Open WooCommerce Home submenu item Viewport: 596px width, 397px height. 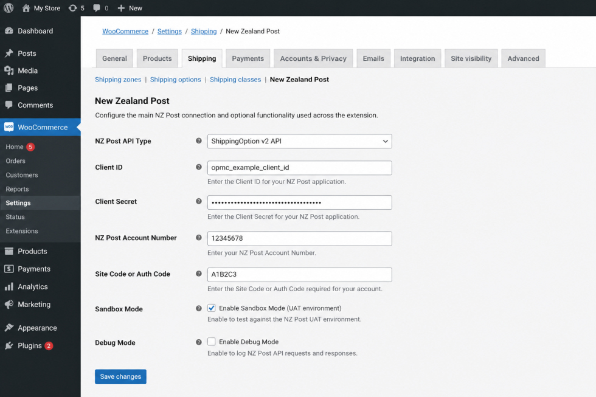[x=15, y=147]
